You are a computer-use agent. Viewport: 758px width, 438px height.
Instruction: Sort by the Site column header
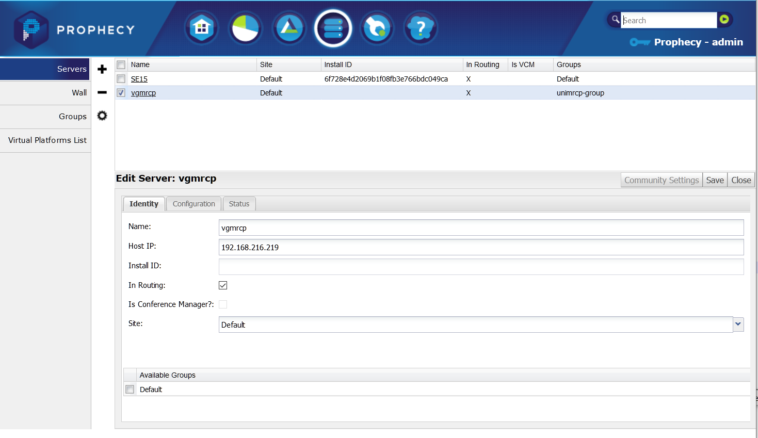click(289, 64)
